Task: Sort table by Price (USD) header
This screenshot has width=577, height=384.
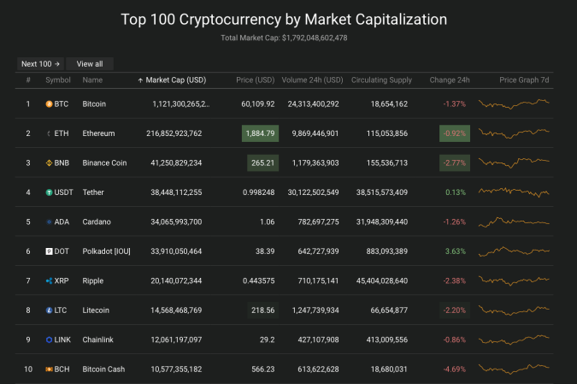Action: point(255,80)
